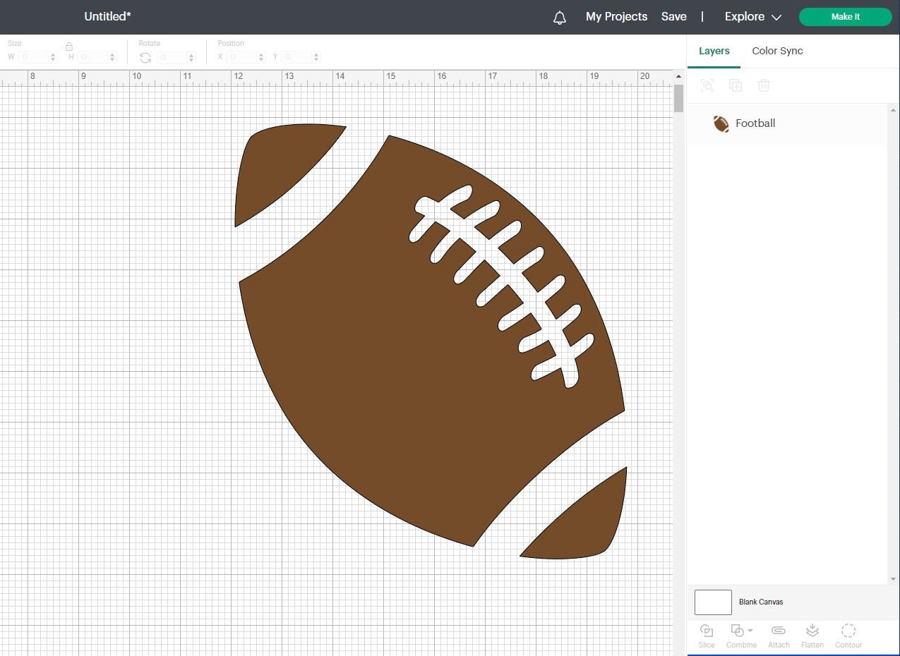900x656 pixels.
Task: Click the delete trash icon in Layers panel
Action: (764, 85)
